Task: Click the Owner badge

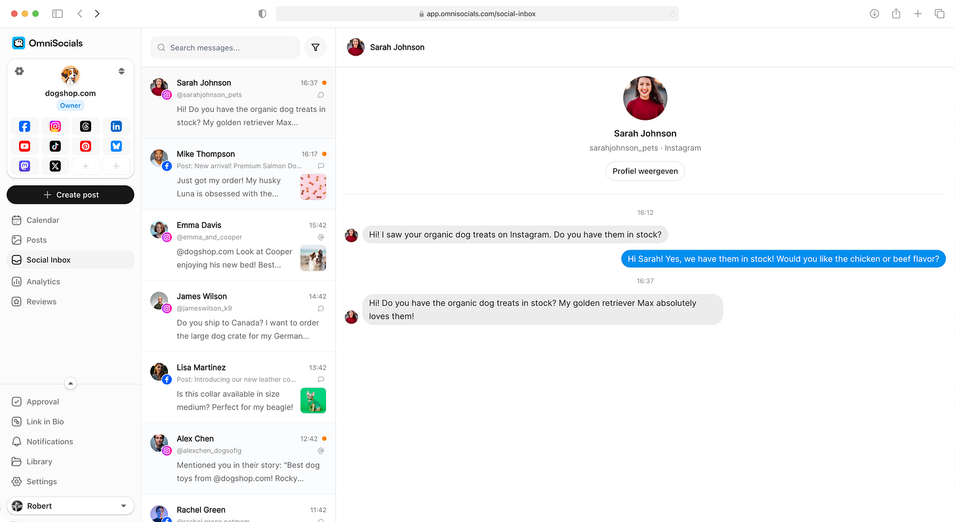Action: coord(70,105)
